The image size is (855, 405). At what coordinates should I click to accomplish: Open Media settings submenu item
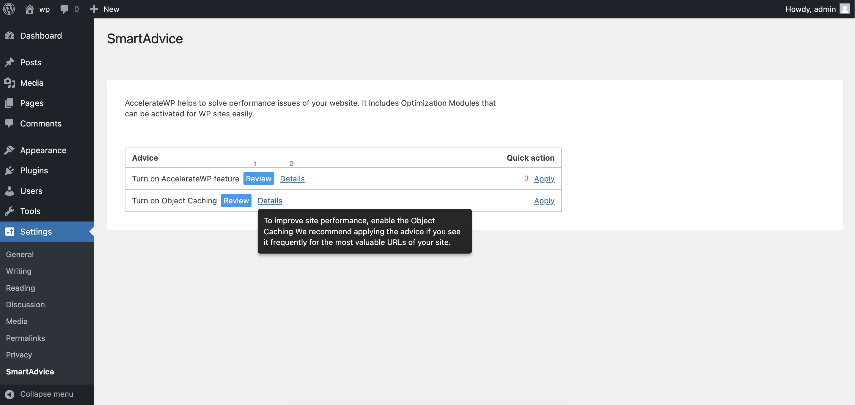[17, 321]
